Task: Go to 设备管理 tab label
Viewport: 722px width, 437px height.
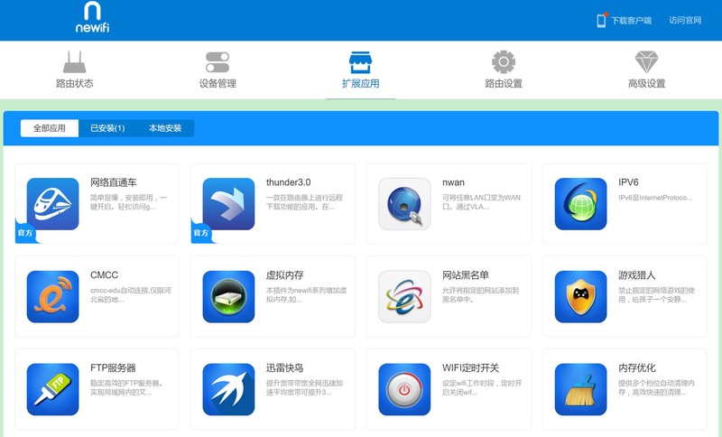Action: pos(218,83)
